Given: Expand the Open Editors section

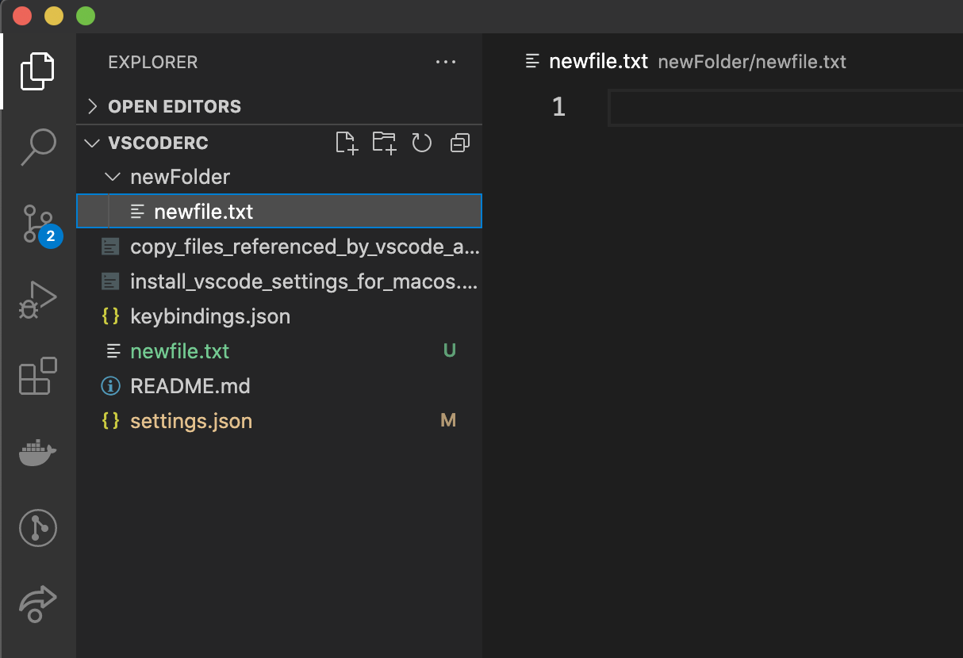Looking at the screenshot, I should [175, 106].
